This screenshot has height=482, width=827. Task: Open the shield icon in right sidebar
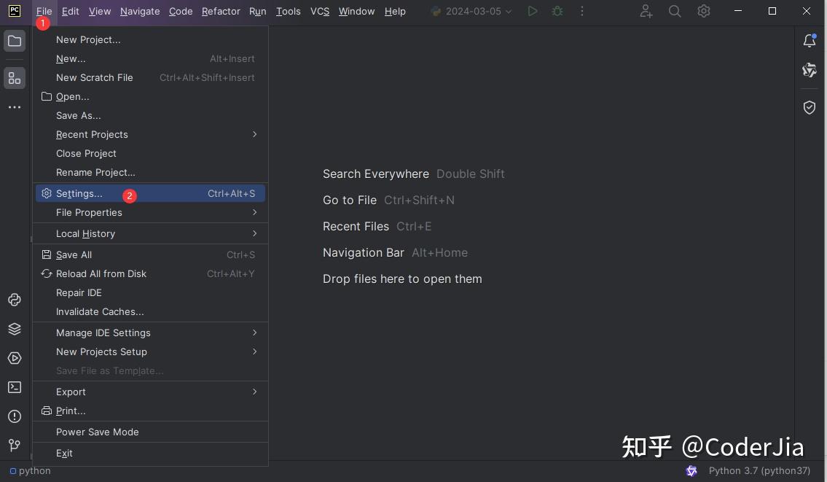[810, 108]
